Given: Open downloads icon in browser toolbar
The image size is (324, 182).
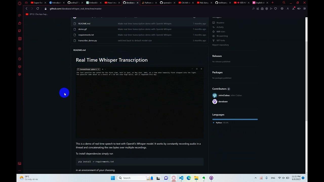Looking at the screenshot, I should tap(293, 8).
